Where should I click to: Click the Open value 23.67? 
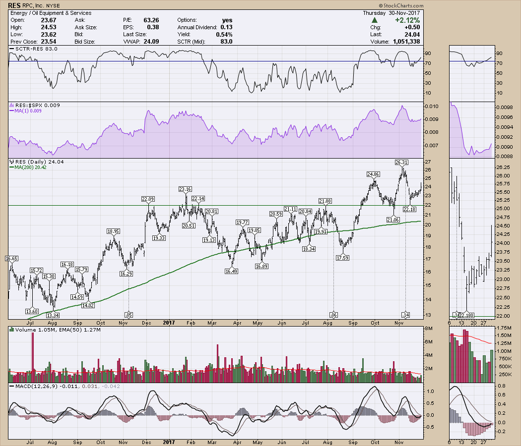tap(49, 20)
